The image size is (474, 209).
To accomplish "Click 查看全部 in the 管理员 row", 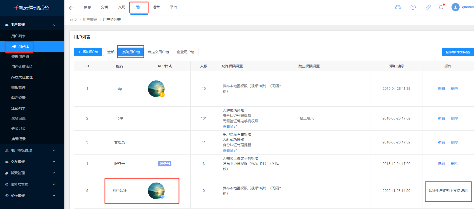I will coord(230,150).
